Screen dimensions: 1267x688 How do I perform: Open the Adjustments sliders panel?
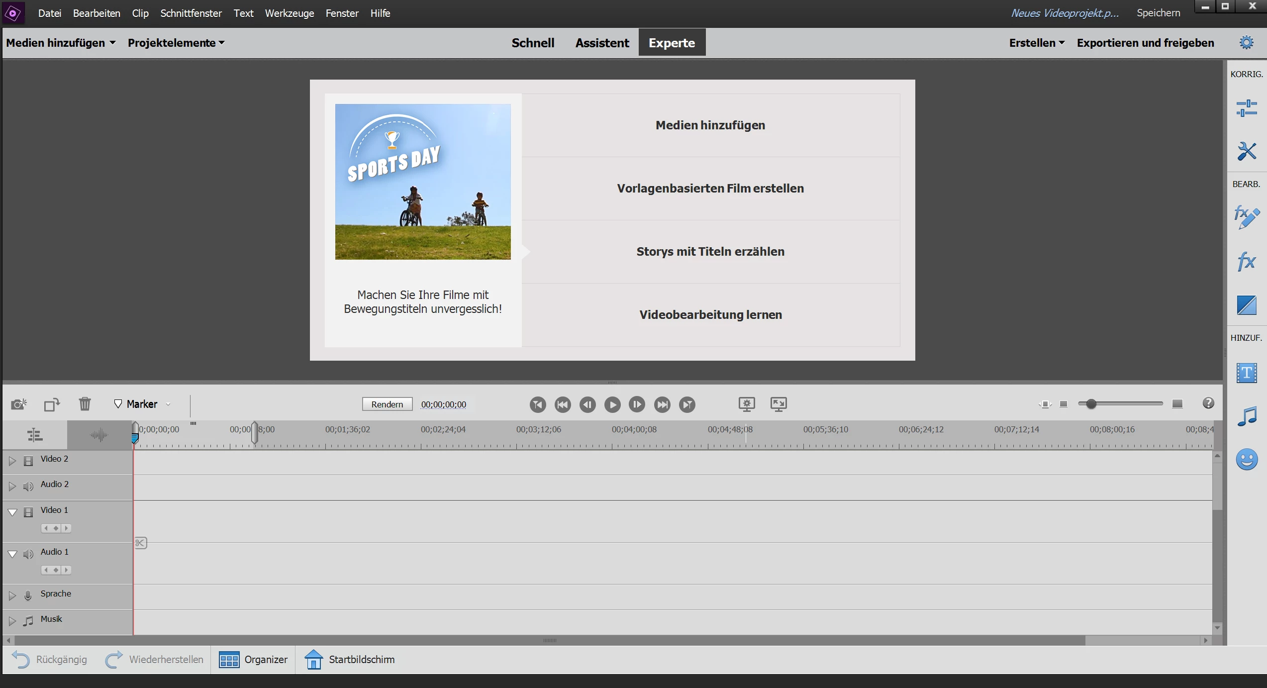point(1247,108)
